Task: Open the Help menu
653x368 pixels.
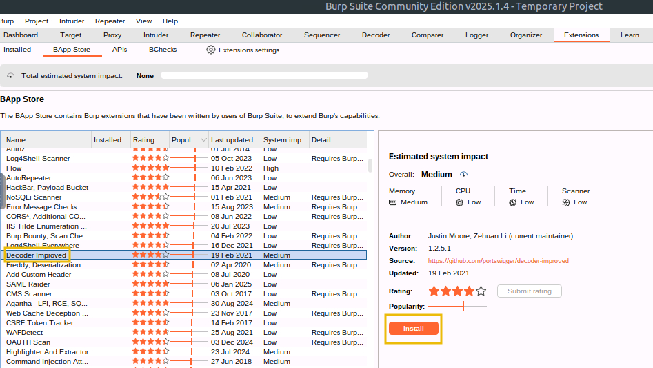Action: pyautogui.click(x=170, y=21)
